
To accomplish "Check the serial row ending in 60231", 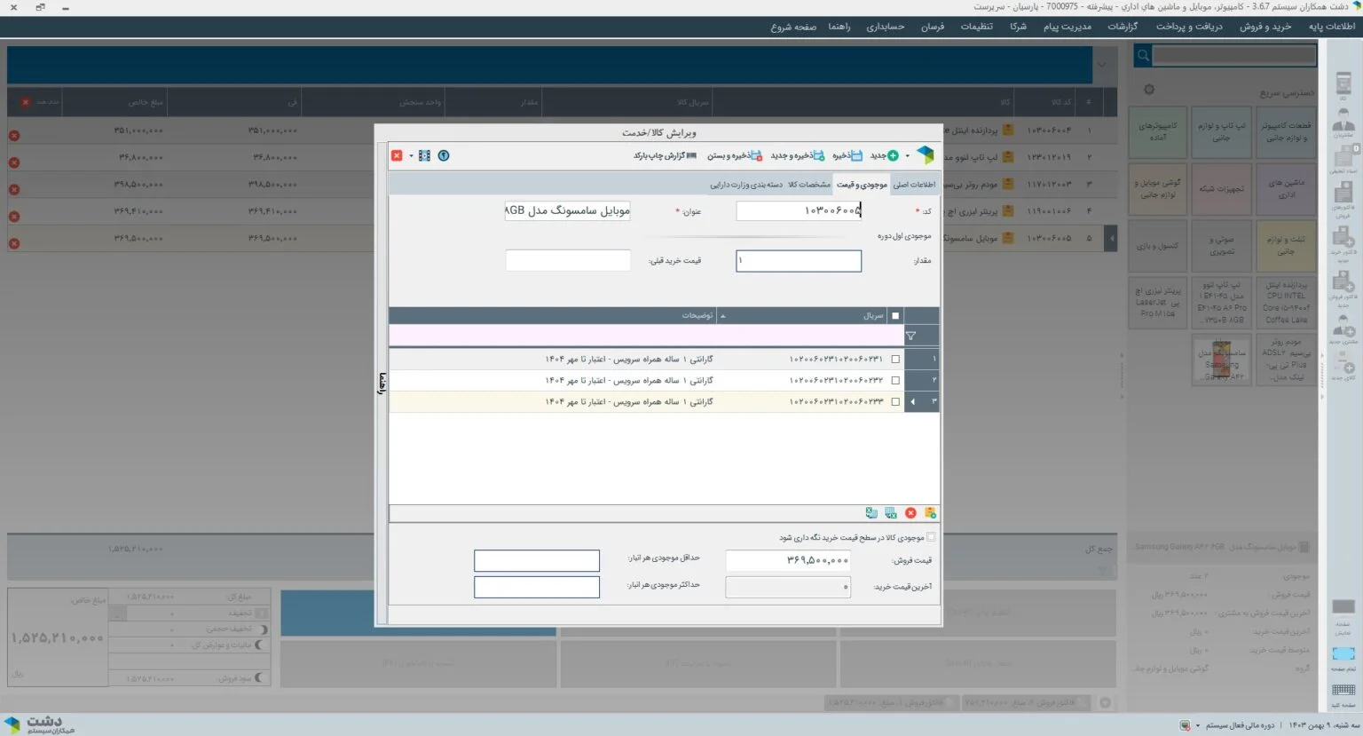I will [895, 359].
